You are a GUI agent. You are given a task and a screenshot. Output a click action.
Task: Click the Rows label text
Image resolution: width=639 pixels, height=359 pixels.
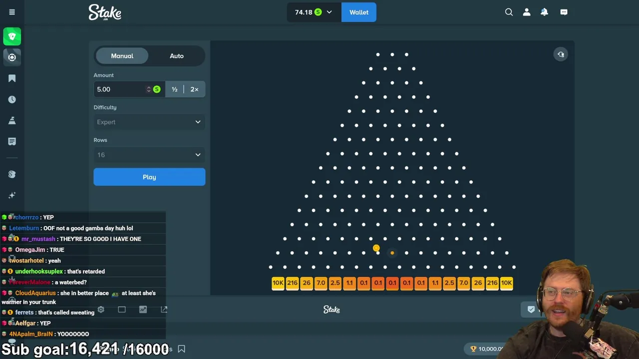(100, 140)
